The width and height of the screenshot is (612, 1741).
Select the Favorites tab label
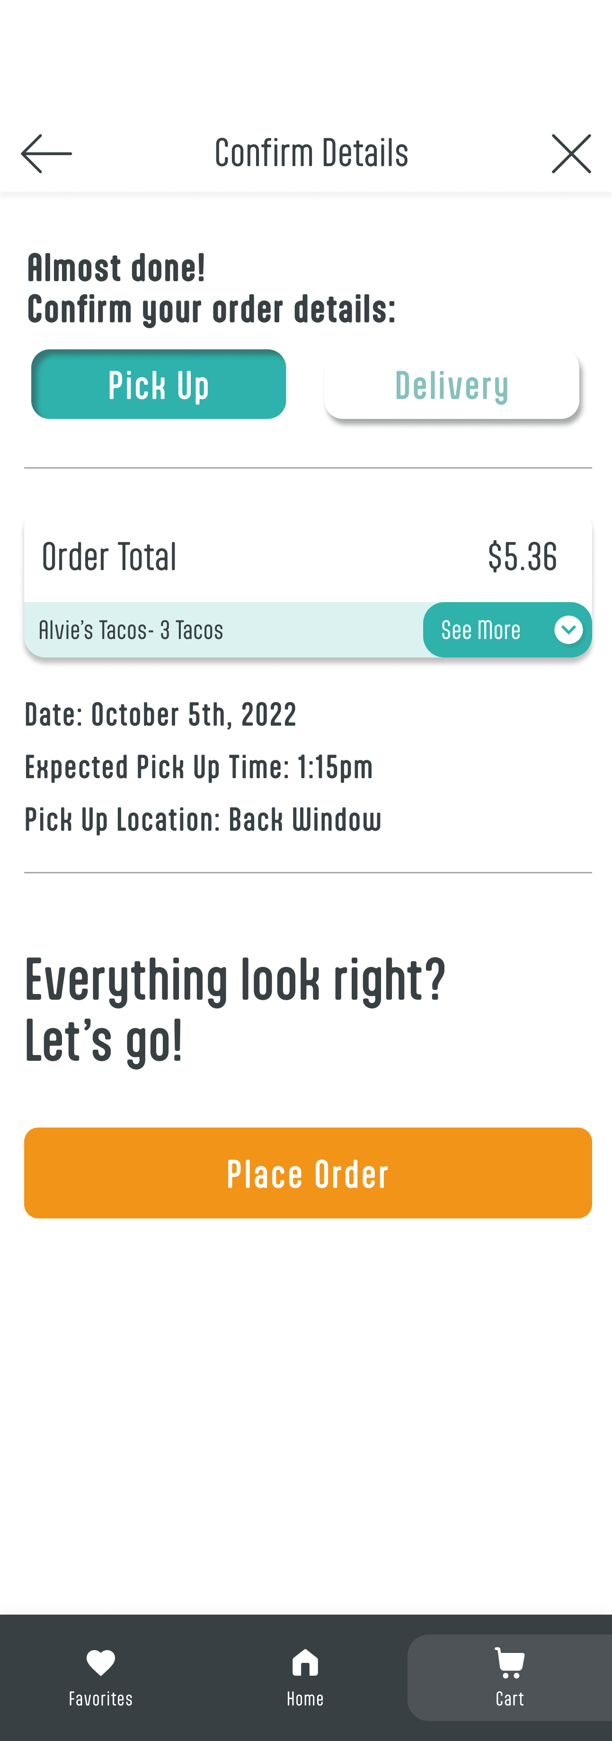pyautogui.click(x=101, y=1698)
